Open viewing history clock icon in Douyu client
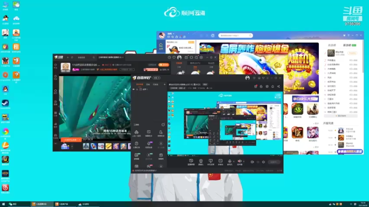Screen dimensions: 369x207 coord(169,57)
